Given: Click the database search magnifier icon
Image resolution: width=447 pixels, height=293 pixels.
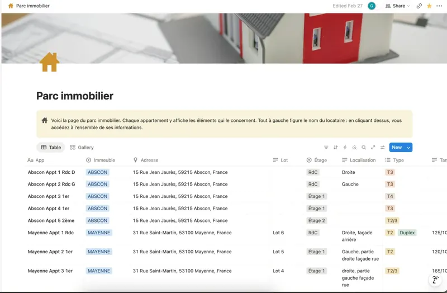Looking at the screenshot, I should [x=364, y=147].
